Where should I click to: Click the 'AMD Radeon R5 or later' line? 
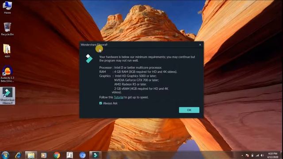click(130, 84)
